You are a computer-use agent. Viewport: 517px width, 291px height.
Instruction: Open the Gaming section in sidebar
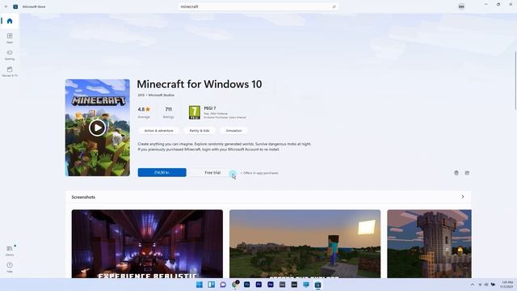[x=10, y=55]
